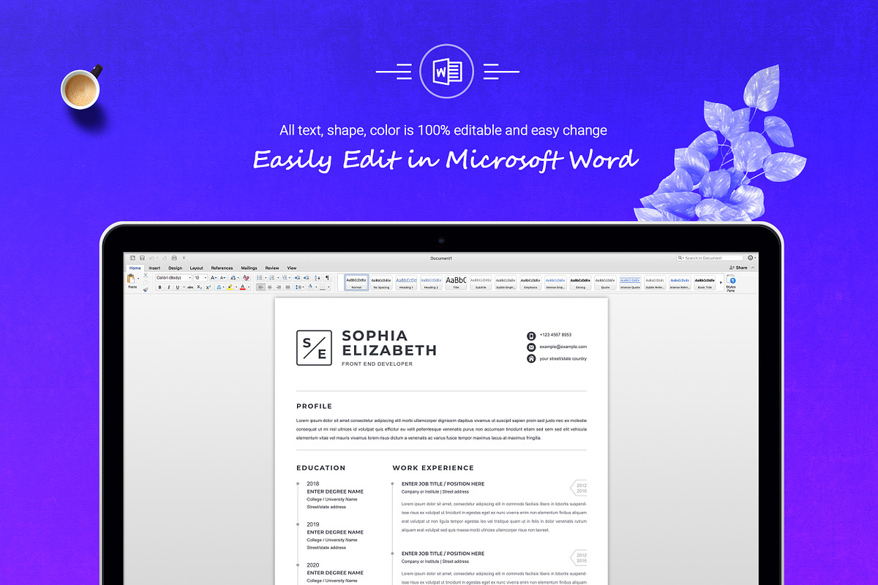The image size is (878, 585).
Task: Click the Align Left icon
Action: point(260,287)
